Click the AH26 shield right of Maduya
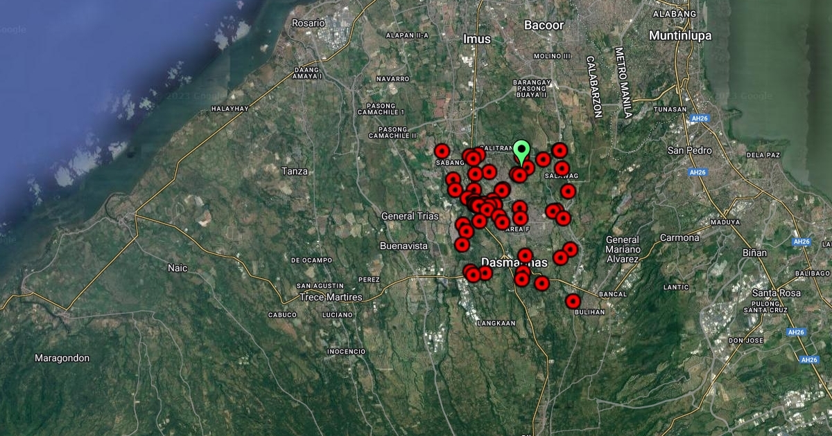The image size is (832, 436). (x=801, y=242)
